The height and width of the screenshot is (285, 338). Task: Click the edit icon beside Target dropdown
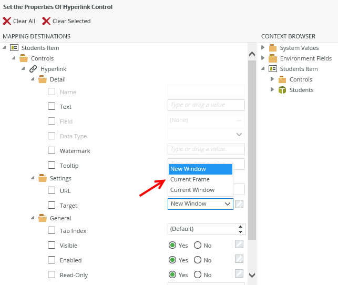(x=239, y=204)
